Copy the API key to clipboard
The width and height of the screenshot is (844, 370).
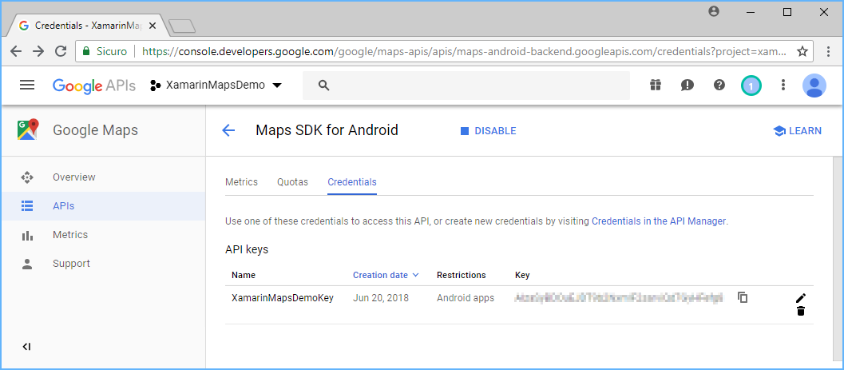tap(743, 297)
